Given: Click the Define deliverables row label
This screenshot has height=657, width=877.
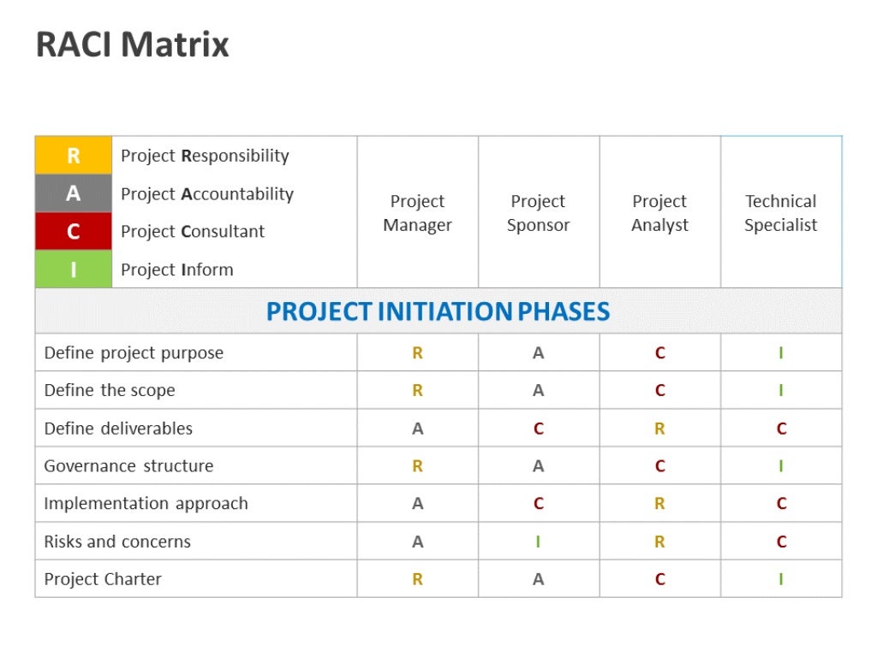Looking at the screenshot, I should coord(118,429).
